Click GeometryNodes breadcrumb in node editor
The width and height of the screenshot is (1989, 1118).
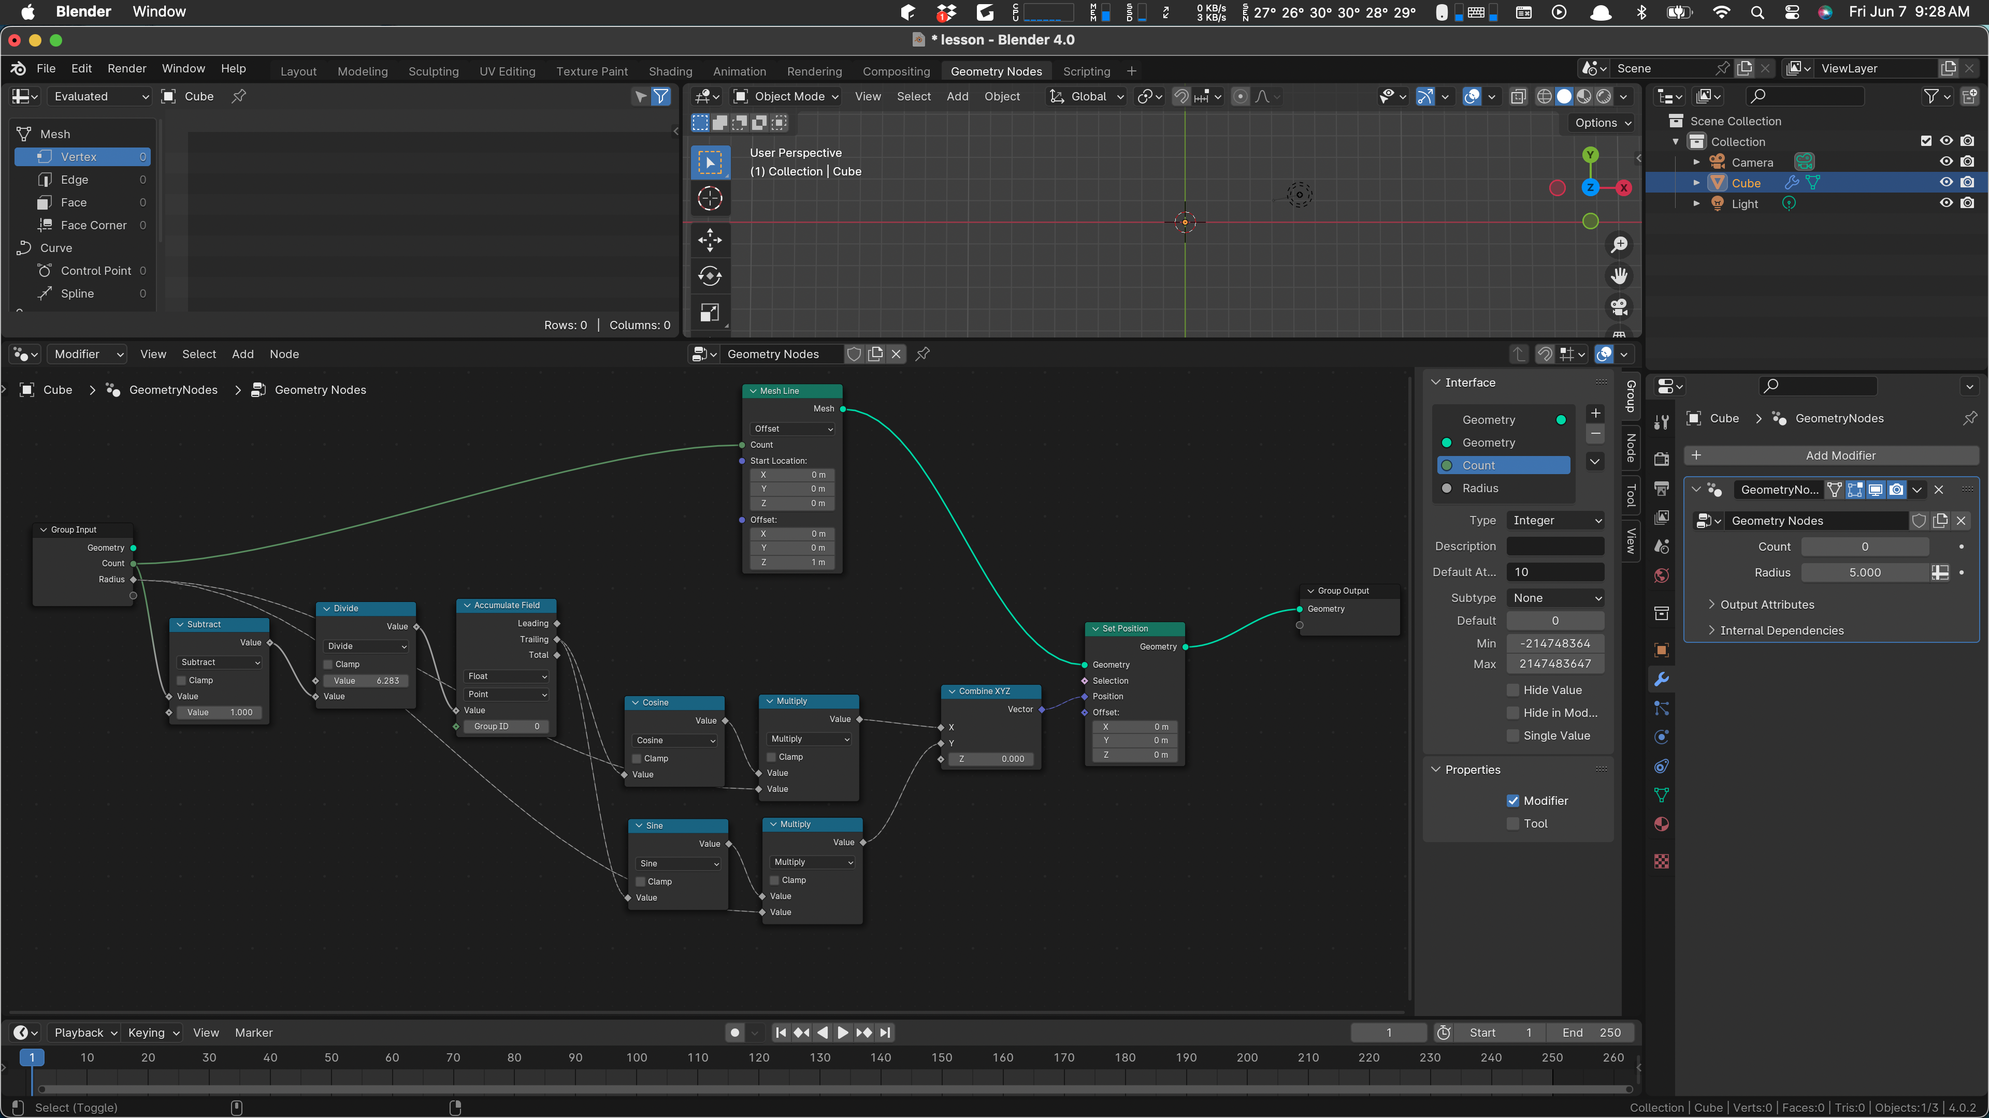(x=173, y=390)
